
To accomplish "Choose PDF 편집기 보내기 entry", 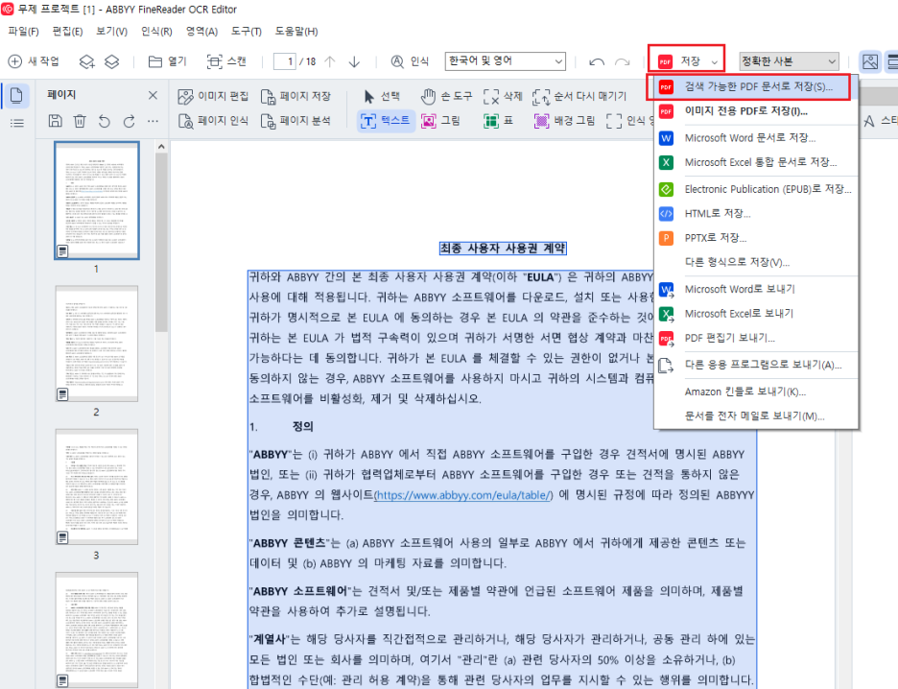I will [x=755, y=339].
